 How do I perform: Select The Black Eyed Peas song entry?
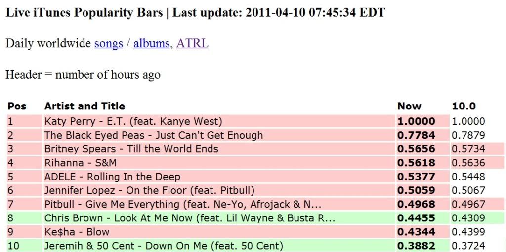click(154, 135)
